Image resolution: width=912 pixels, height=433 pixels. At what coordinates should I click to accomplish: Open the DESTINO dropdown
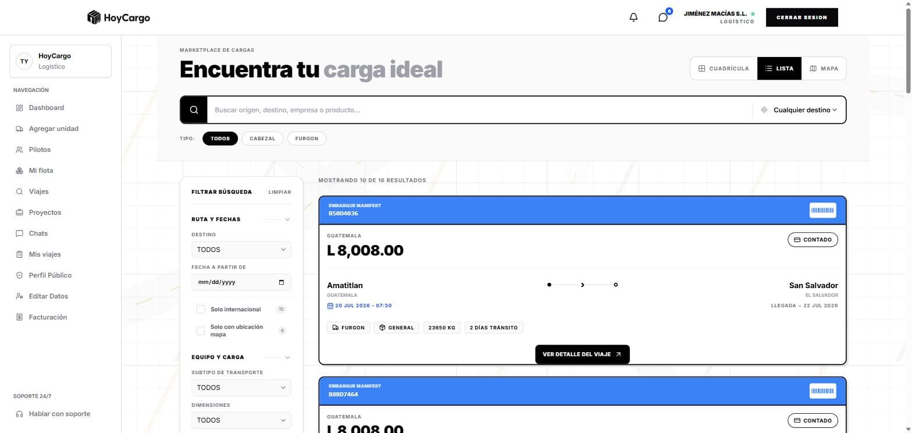[x=241, y=250]
